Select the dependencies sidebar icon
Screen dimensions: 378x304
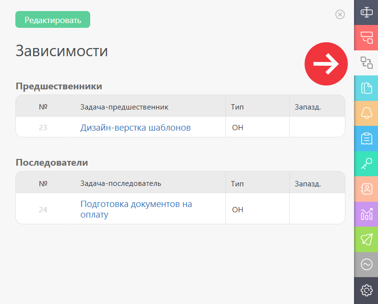(x=366, y=63)
